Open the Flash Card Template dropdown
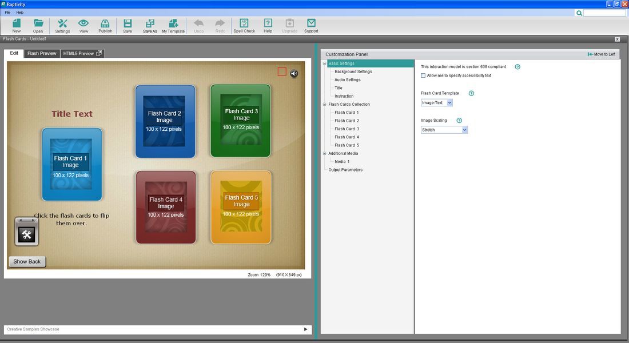The width and height of the screenshot is (629, 343). coord(437,103)
